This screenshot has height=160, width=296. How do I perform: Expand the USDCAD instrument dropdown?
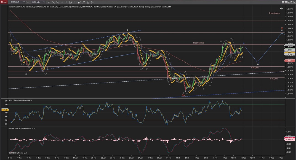point(24,2)
